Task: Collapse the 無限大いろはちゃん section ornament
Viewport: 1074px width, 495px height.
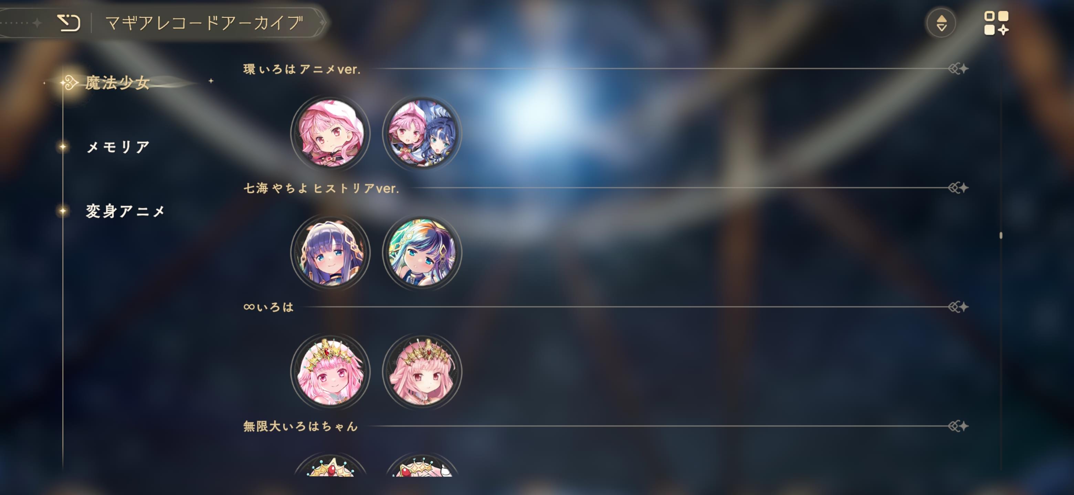Action: tap(958, 426)
